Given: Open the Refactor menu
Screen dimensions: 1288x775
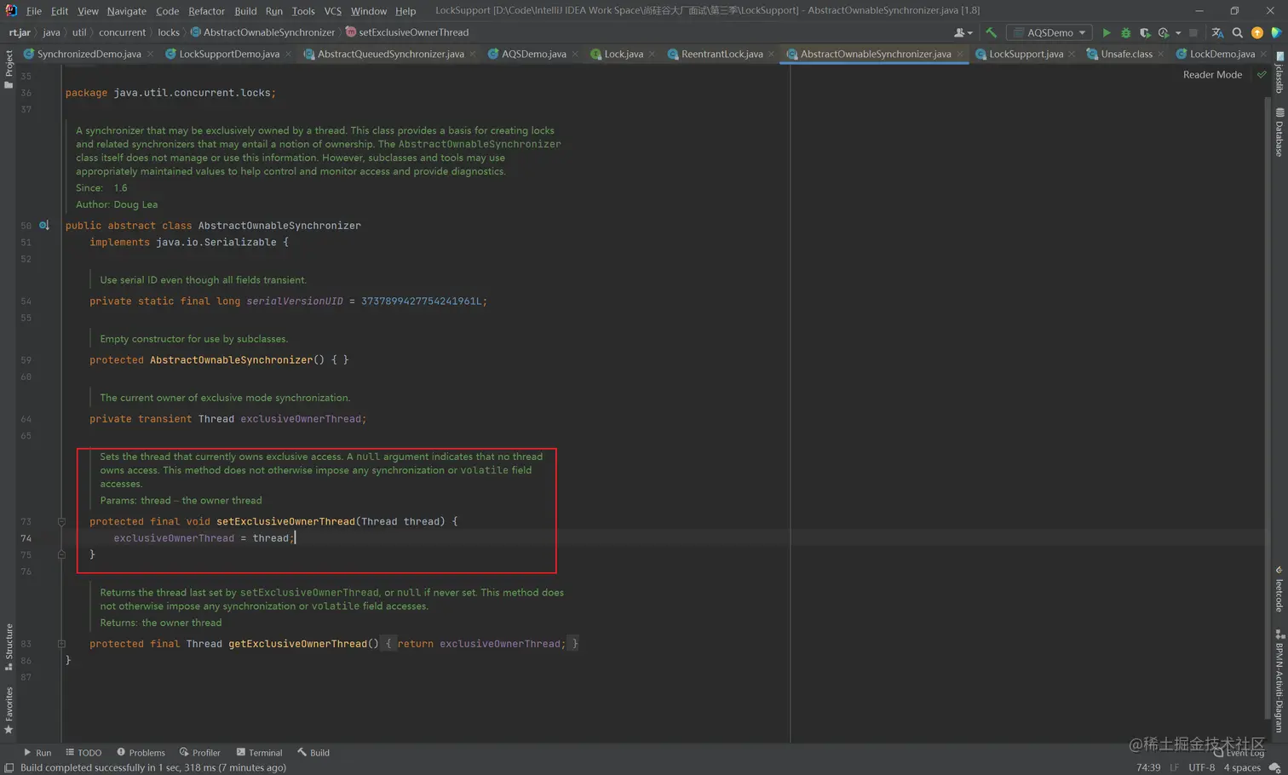Looking at the screenshot, I should pos(206,10).
